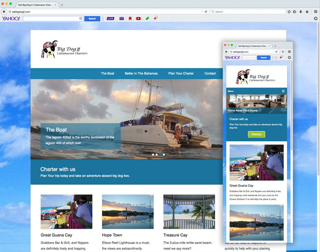Reload the page in the small window
320x252 pixels.
pyautogui.click(x=276, y=52)
